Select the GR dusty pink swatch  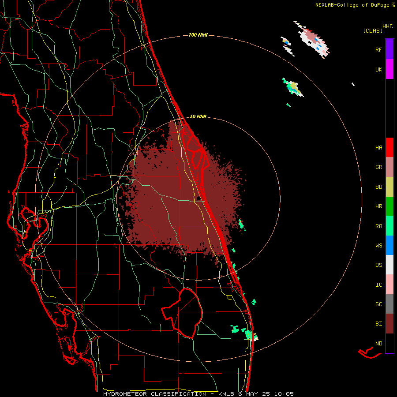click(x=390, y=167)
